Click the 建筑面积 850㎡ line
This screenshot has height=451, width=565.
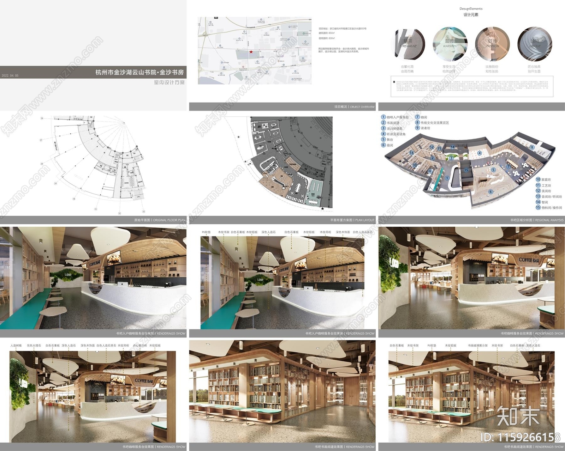pos(327,33)
